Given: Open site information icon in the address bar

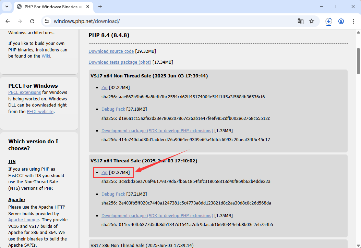Looking at the screenshot, I should (47, 21).
